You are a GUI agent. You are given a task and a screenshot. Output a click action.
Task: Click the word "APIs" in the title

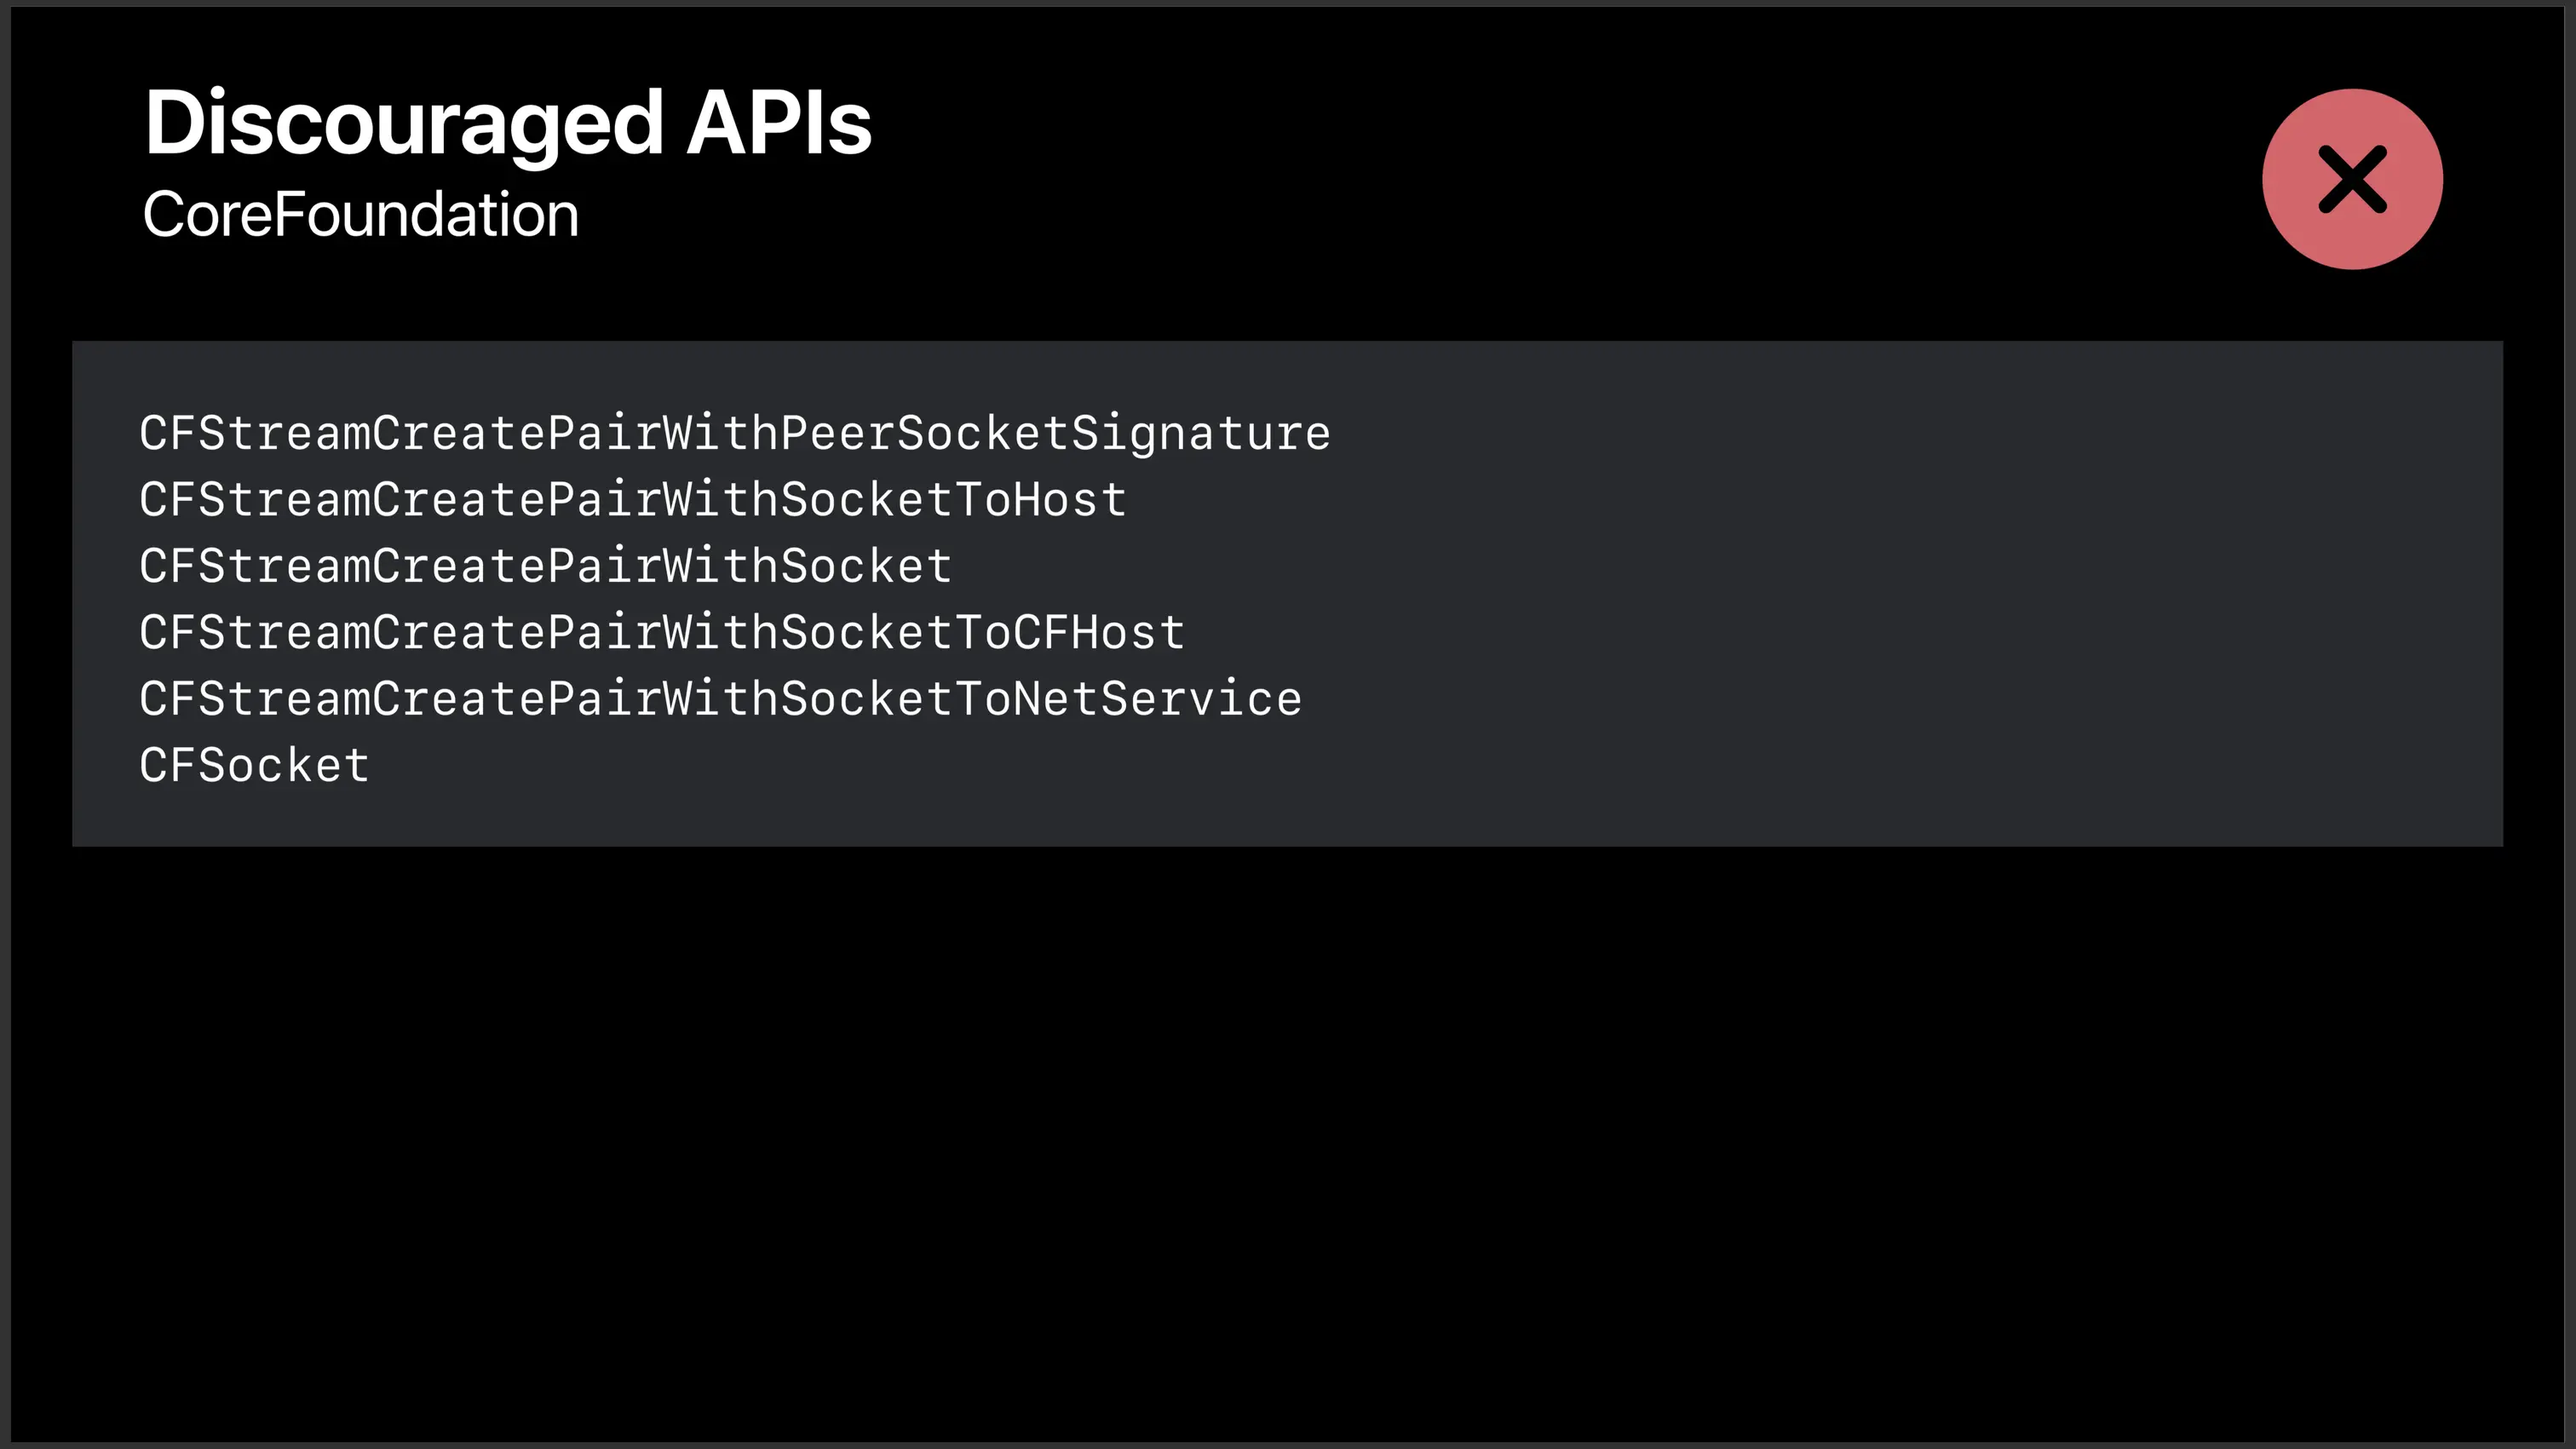tap(778, 123)
